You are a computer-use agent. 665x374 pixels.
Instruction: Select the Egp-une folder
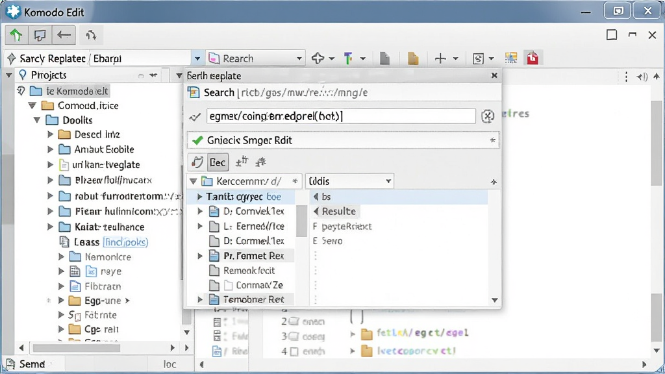(x=103, y=301)
